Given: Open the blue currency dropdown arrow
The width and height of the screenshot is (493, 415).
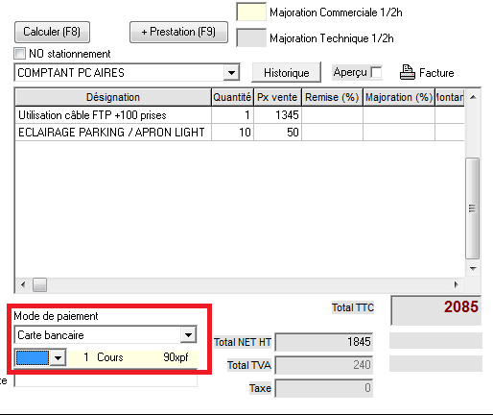Looking at the screenshot, I should point(58,357).
